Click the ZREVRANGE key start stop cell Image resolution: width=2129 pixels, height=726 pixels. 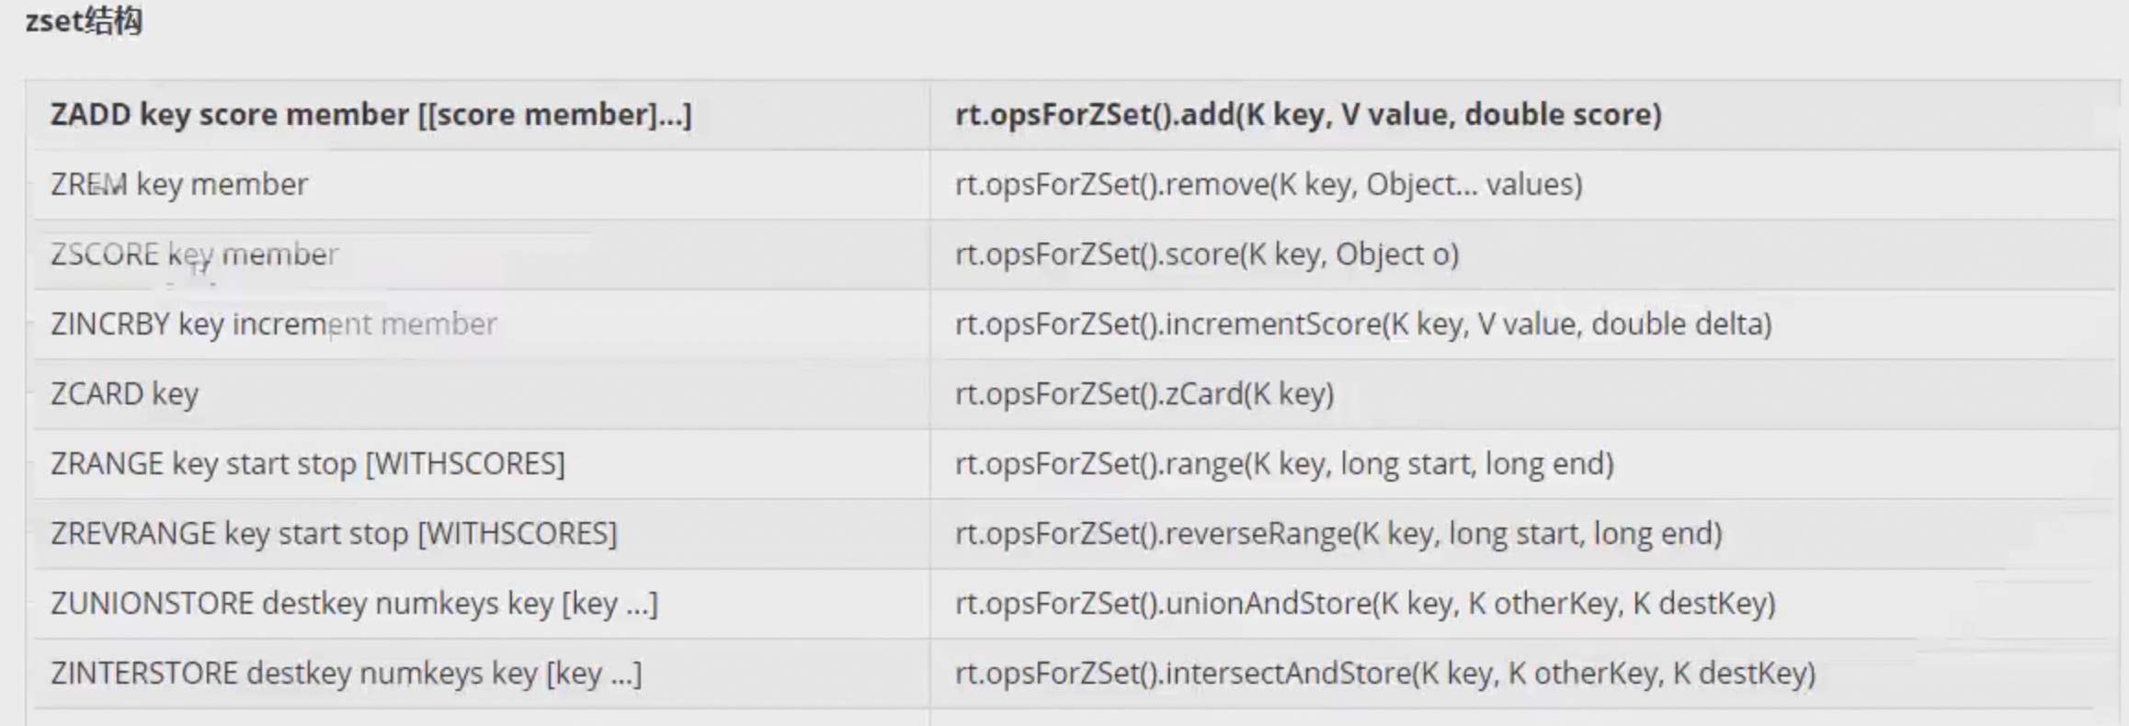pos(333,534)
